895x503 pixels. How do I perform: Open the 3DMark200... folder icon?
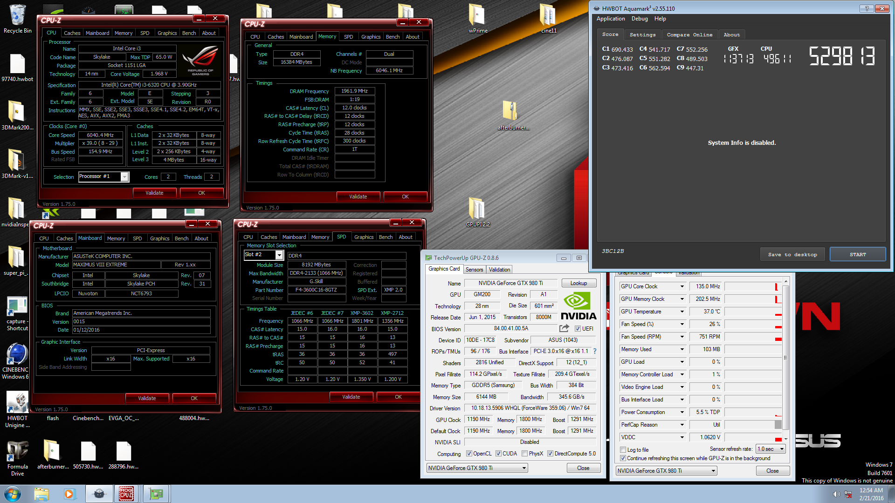pos(17,116)
